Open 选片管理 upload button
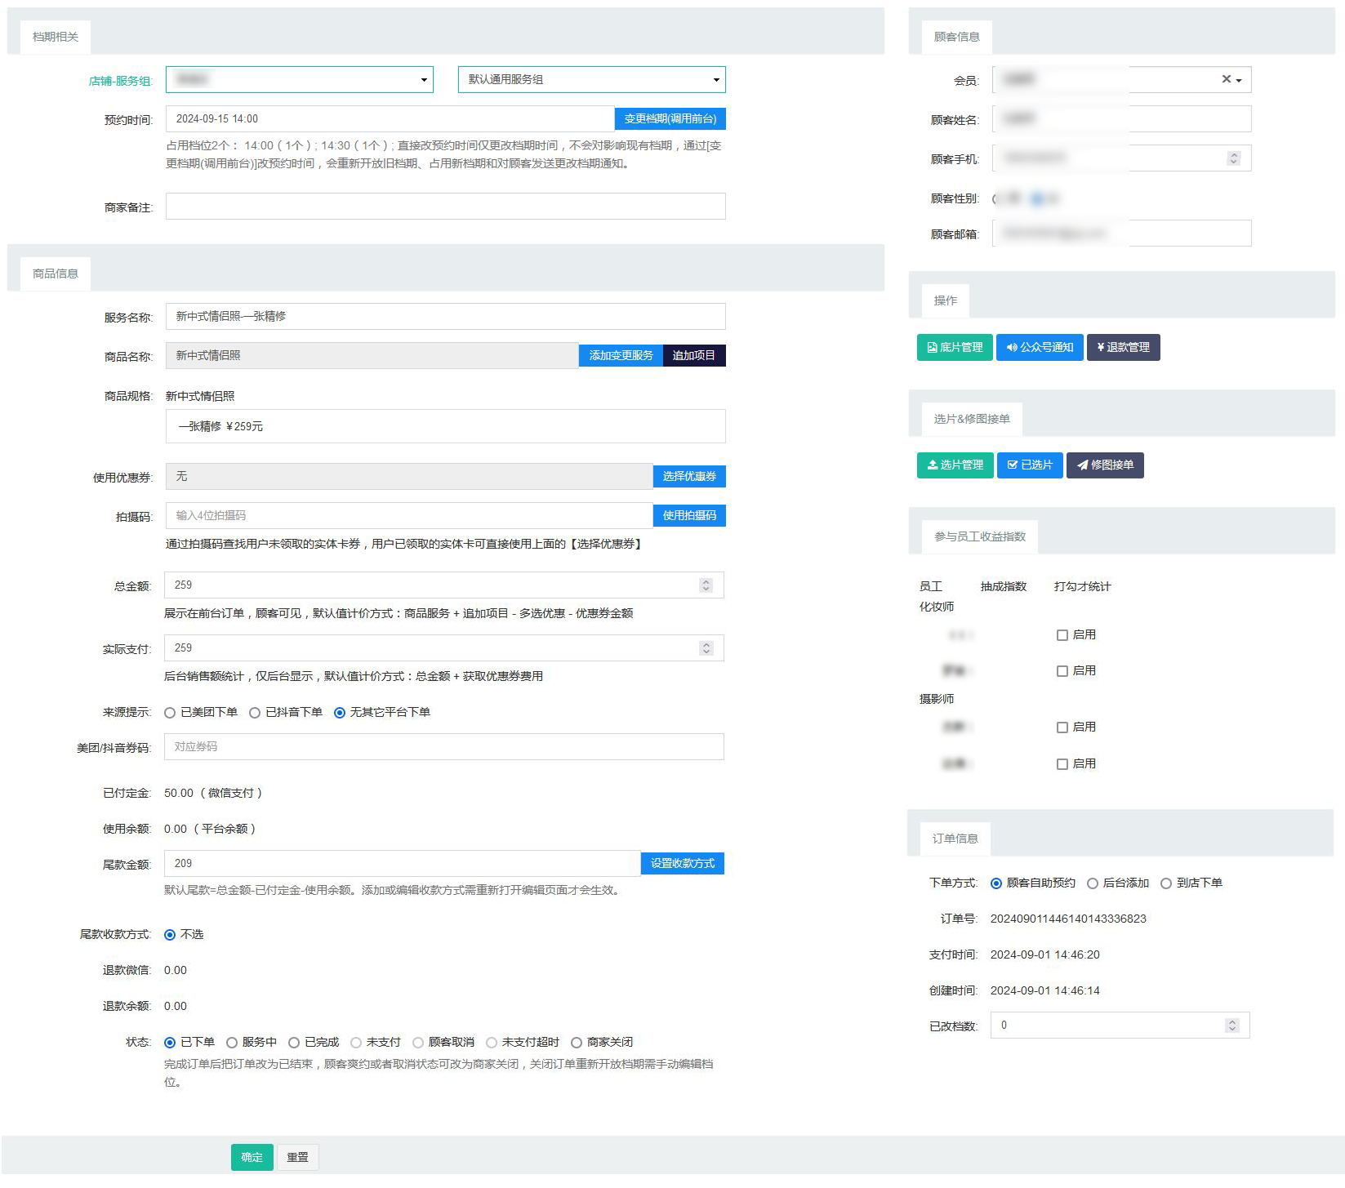This screenshot has height=1188, width=1345. click(955, 465)
